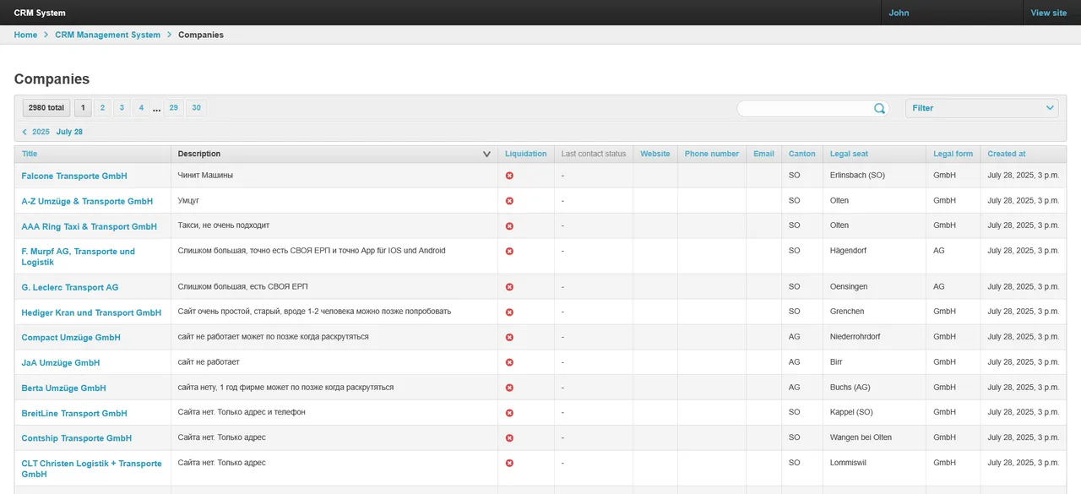The height and width of the screenshot is (494, 1081).
Task: Click the View site link
Action: pyautogui.click(x=1048, y=13)
